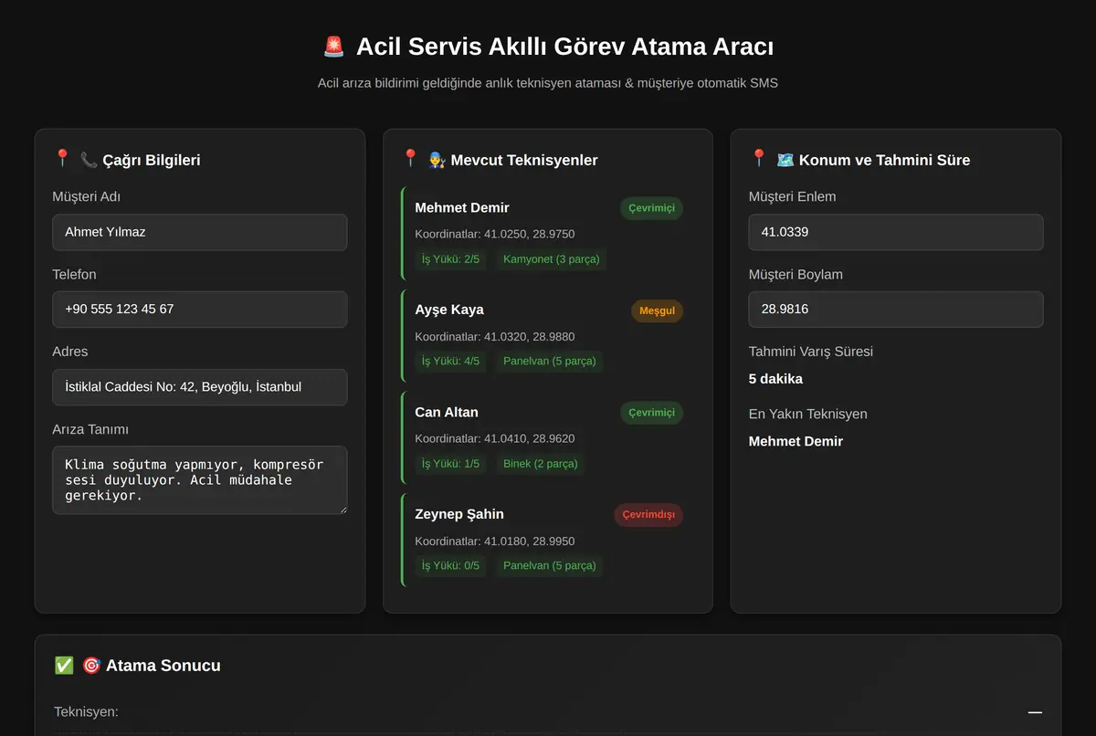The height and width of the screenshot is (736, 1096).
Task: Select the Ayşe Kaya technician card name
Action: tap(449, 310)
